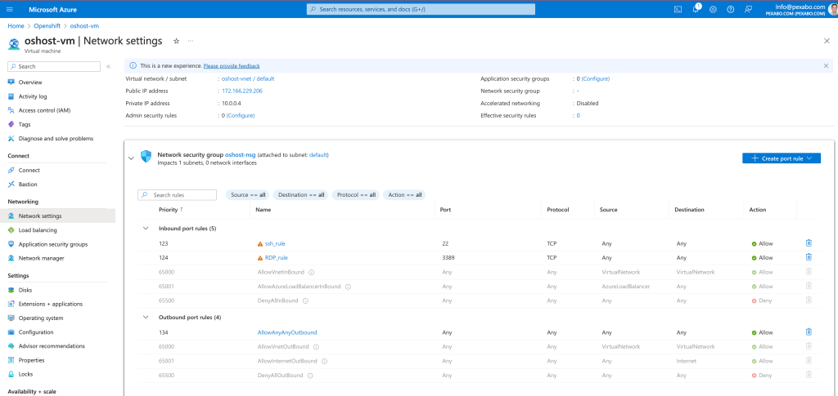Screen dimensions: 838x396
Task: Open the Azure portal hamburger menu
Action: [x=10, y=10]
